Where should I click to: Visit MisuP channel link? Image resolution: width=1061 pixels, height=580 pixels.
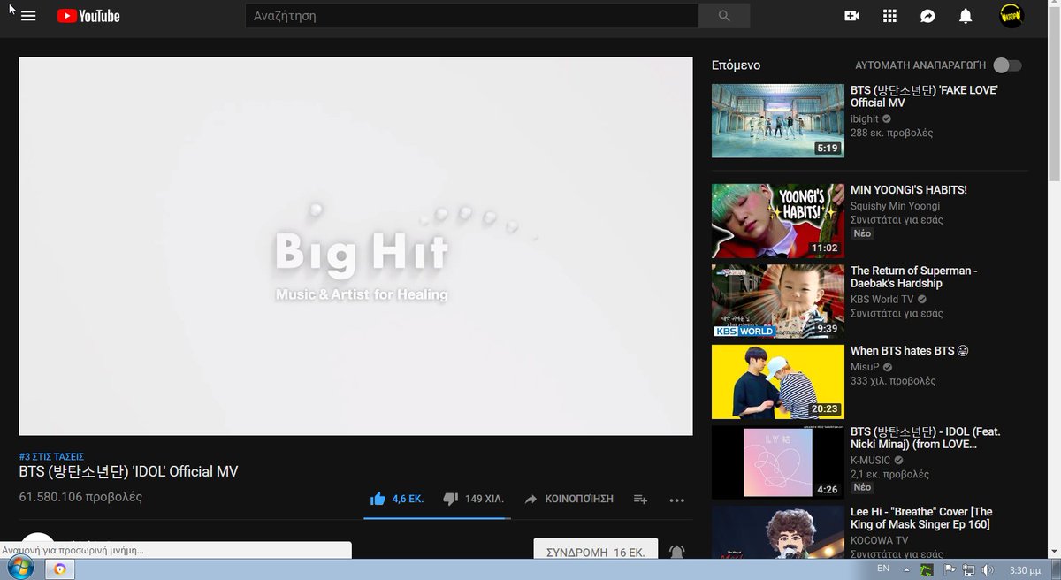[x=865, y=367]
